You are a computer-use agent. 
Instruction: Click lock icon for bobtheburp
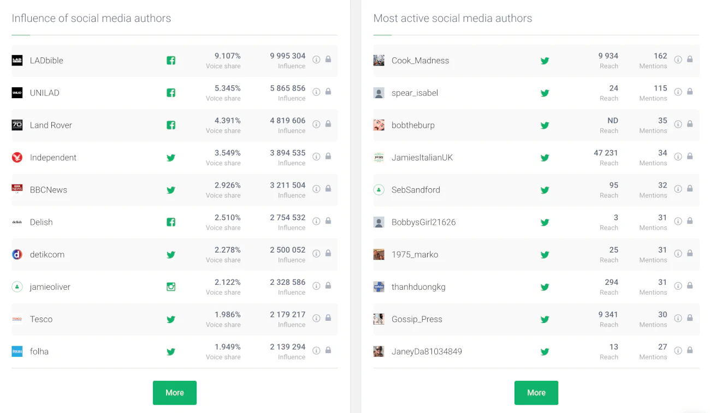690,124
